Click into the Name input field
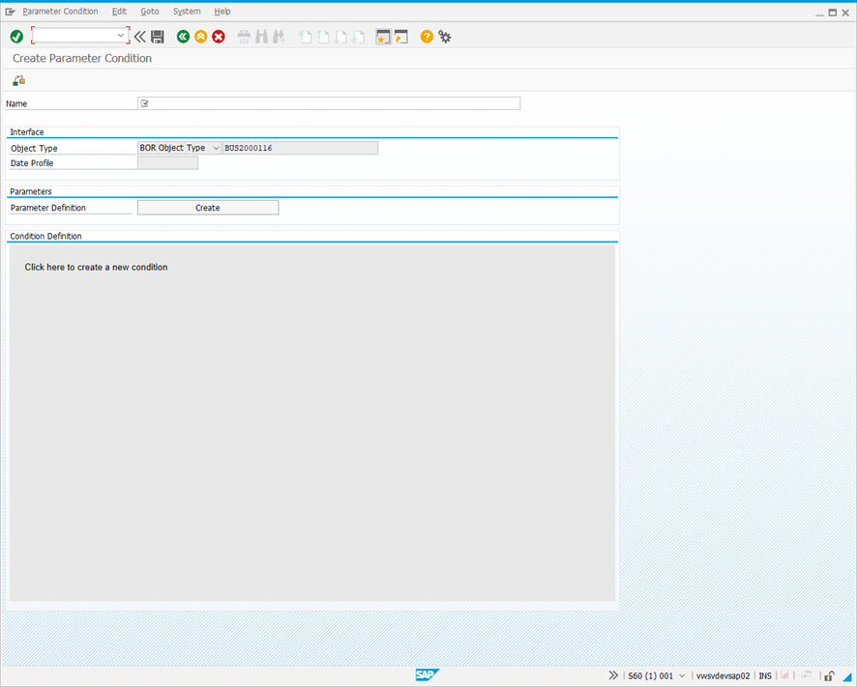 [329, 103]
